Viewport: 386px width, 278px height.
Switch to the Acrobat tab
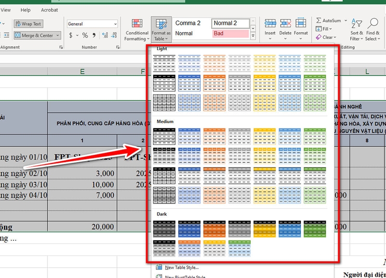[49, 10]
